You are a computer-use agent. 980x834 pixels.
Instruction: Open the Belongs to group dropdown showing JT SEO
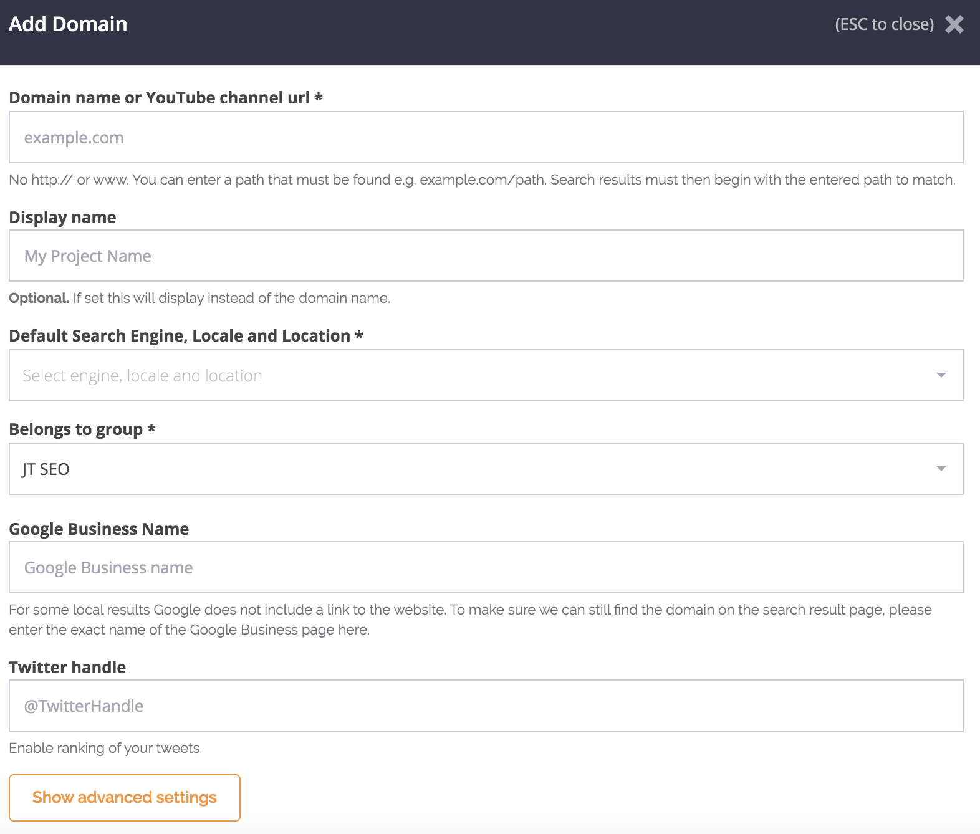pyautogui.click(x=486, y=469)
